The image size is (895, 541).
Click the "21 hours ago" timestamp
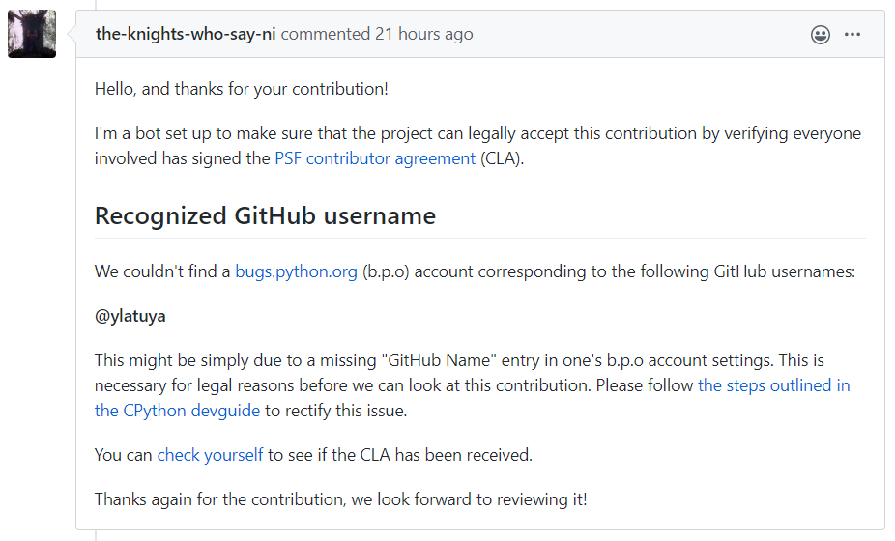click(x=424, y=34)
